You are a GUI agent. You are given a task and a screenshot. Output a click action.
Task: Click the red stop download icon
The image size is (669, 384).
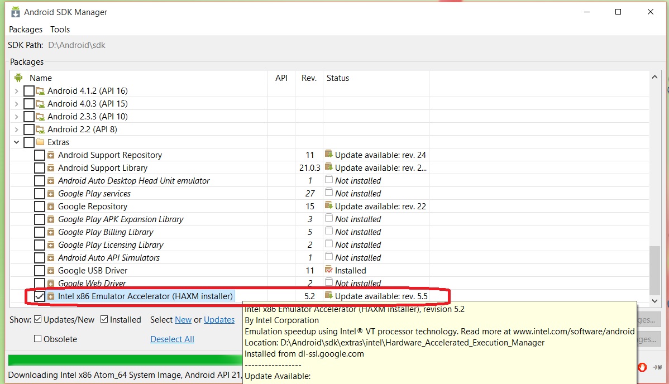(x=642, y=367)
